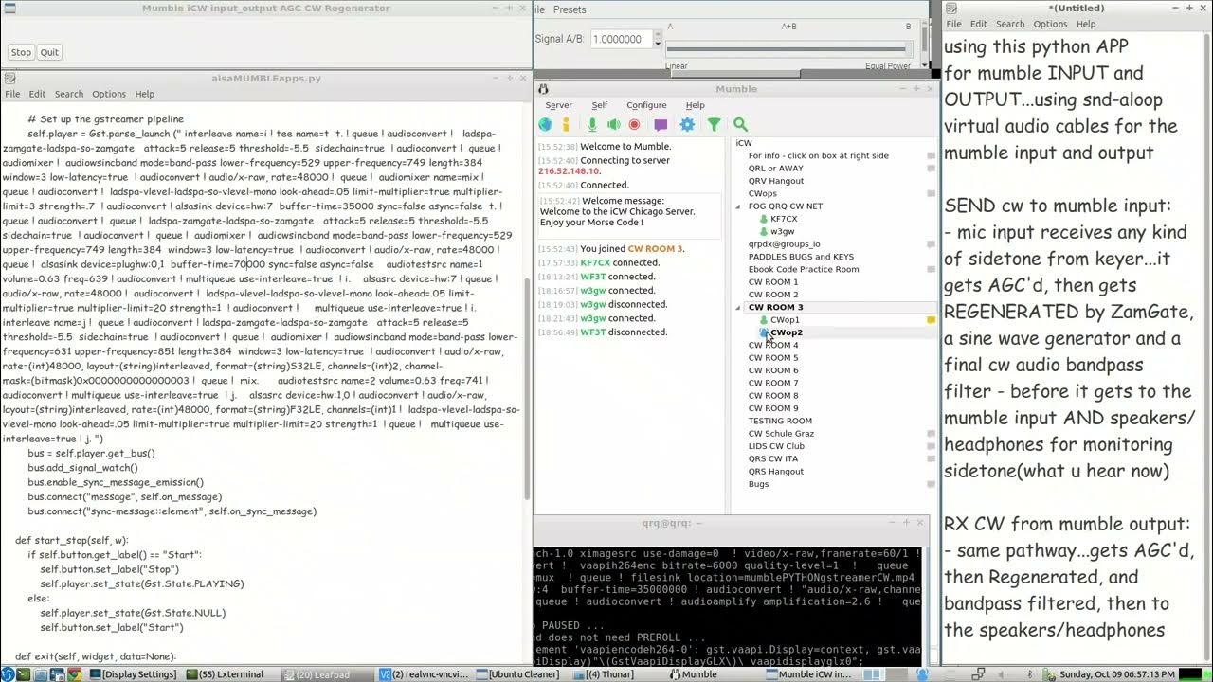The width and height of the screenshot is (1213, 682).
Task: Open Mumble purple comment icon
Action: pyautogui.click(x=661, y=124)
